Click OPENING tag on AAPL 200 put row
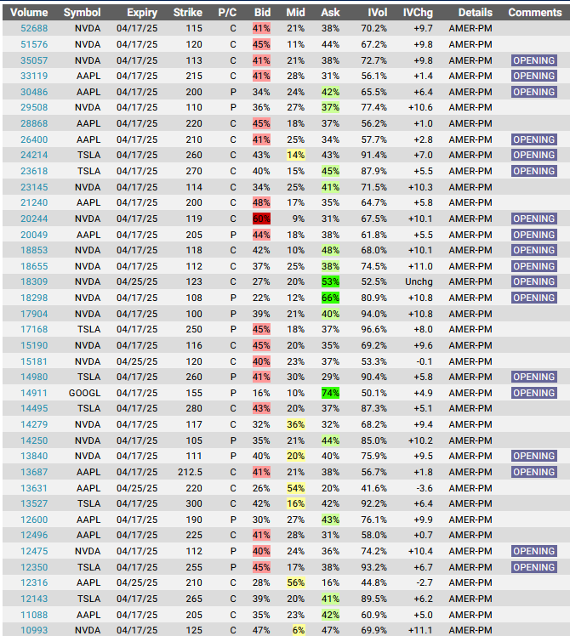570x636 pixels. click(x=534, y=92)
